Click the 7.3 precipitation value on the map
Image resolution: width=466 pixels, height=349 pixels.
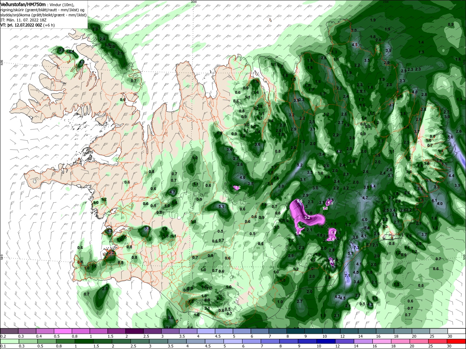point(356,248)
